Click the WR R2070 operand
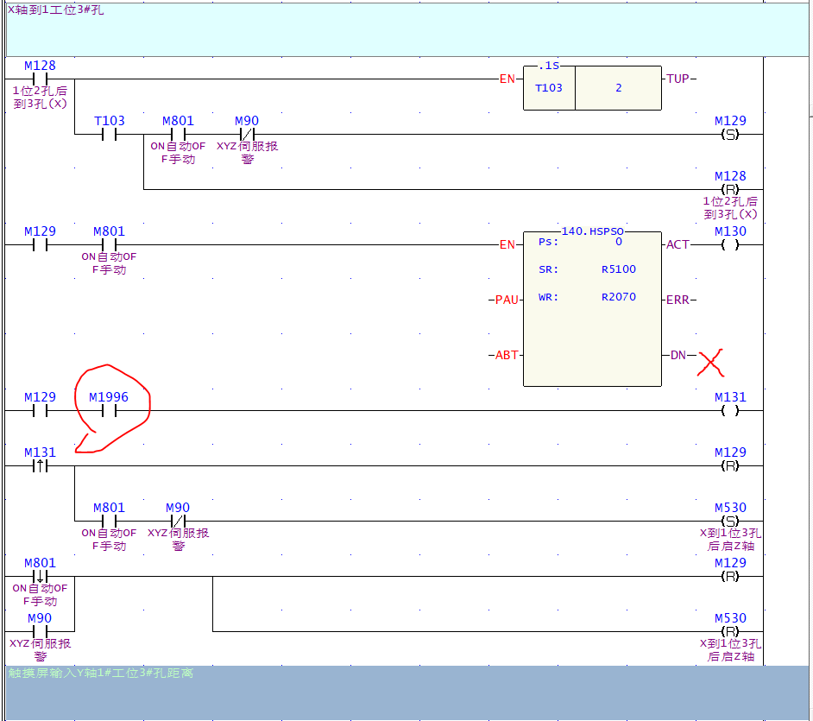Viewport: 813px width, 721px height. point(618,297)
